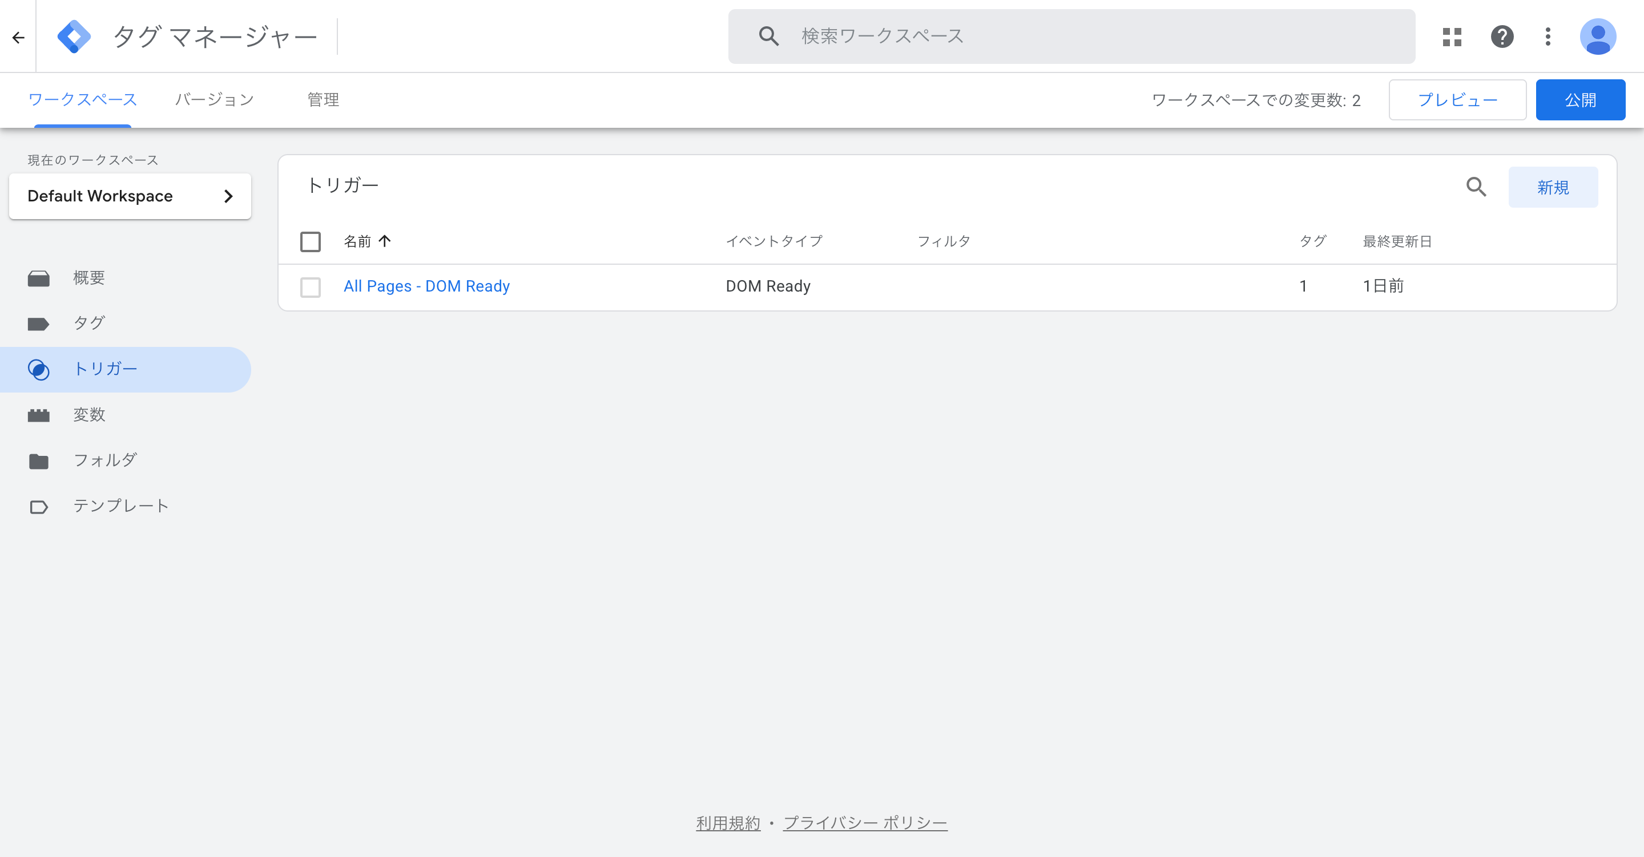Viewport: 1644px width, 857px height.
Task: Select the タグ section in sidebar
Action: point(88,323)
